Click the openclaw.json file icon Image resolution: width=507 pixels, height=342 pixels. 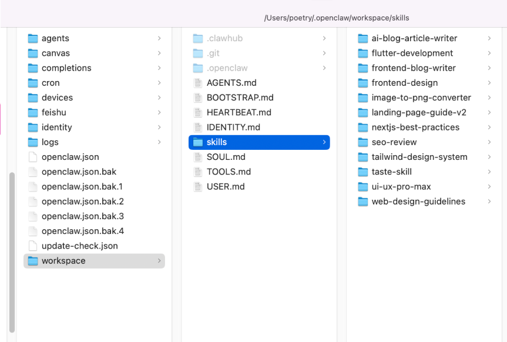coord(33,157)
